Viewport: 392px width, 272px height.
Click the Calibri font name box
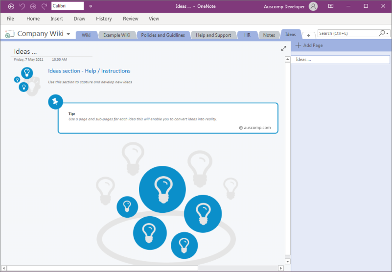[x=68, y=6]
